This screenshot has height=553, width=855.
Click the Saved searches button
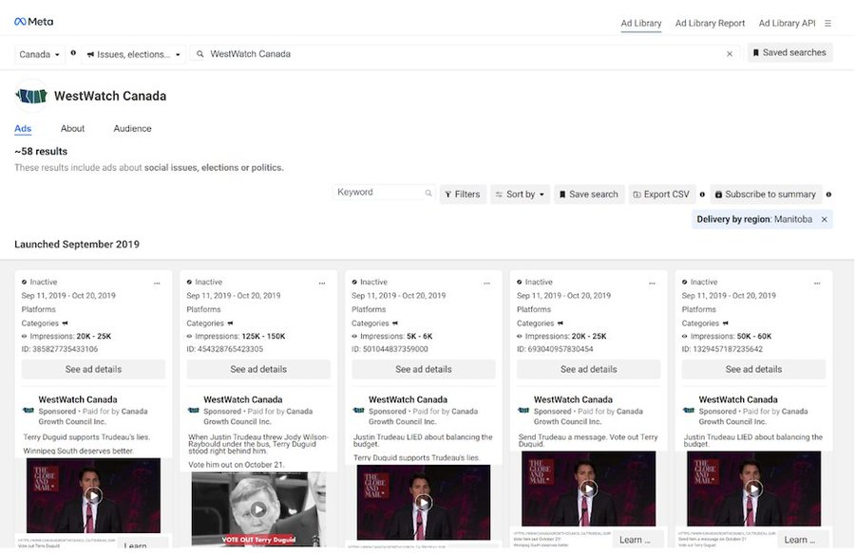[788, 53]
